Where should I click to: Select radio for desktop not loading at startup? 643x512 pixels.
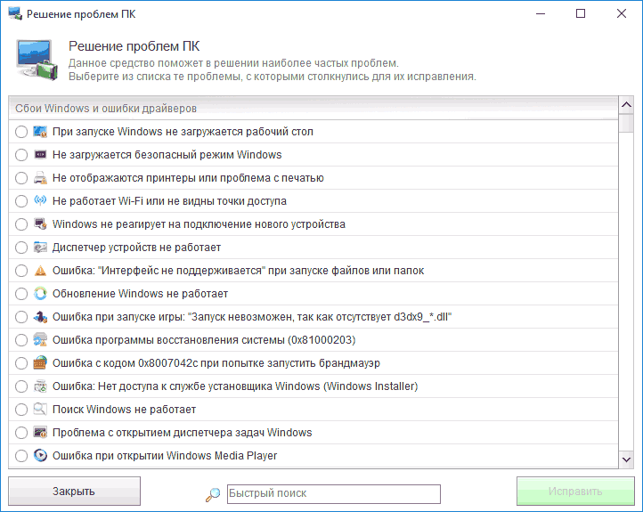point(21,132)
